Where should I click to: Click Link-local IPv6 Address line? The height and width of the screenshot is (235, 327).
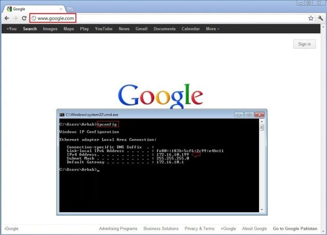pyautogui.click(x=145, y=151)
